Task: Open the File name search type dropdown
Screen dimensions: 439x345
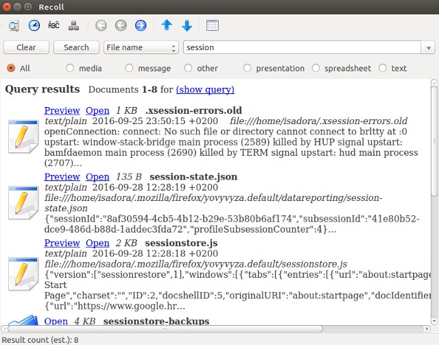Action: [141, 47]
